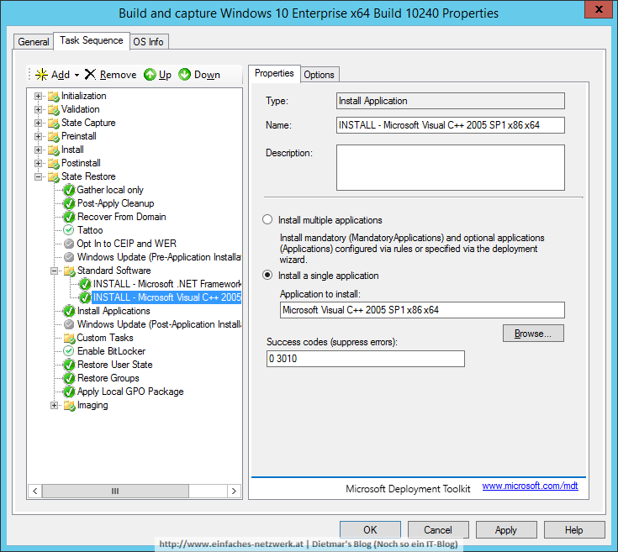Click the Description text box
The height and width of the screenshot is (552, 618).
tap(451, 167)
